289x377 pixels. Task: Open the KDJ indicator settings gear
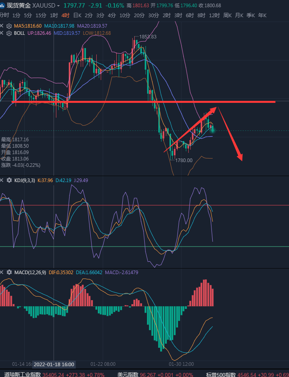tap(9, 180)
